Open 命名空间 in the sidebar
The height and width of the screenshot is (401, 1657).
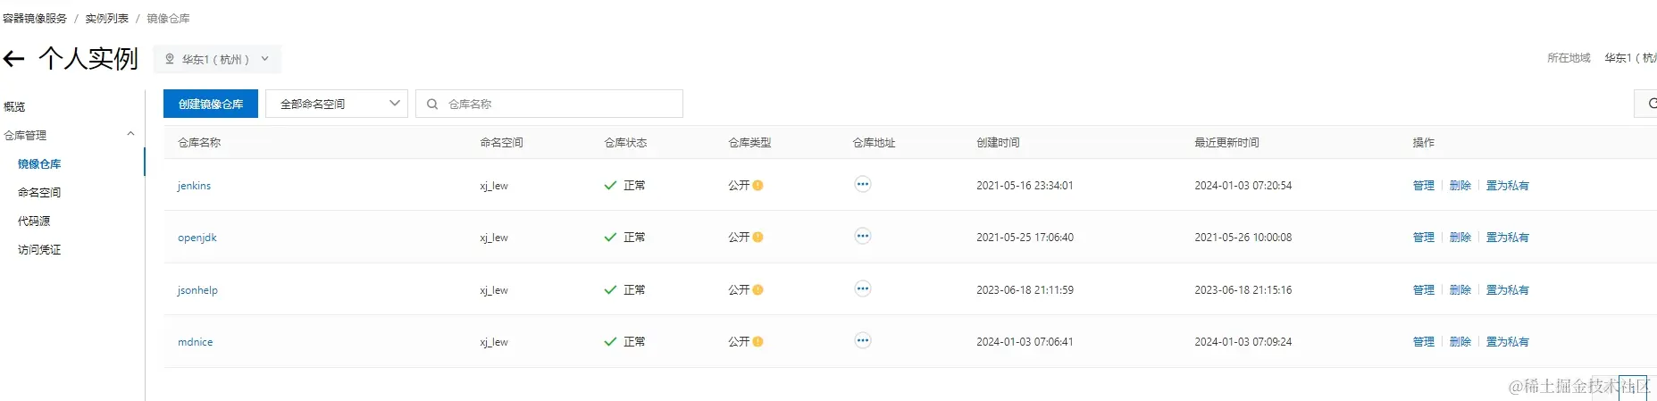pos(39,192)
